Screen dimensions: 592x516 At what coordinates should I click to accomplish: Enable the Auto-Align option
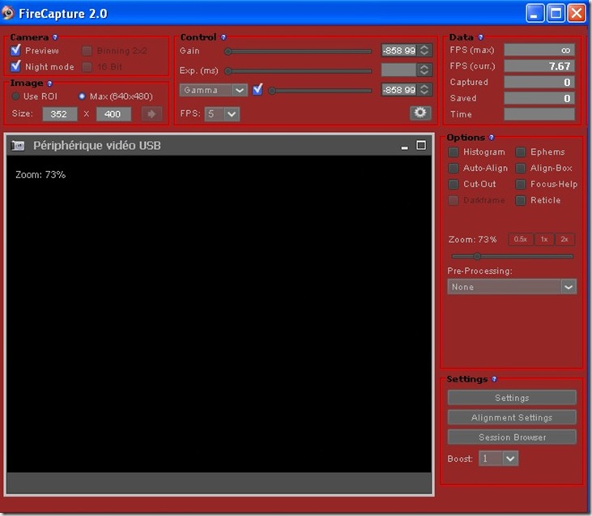click(453, 168)
